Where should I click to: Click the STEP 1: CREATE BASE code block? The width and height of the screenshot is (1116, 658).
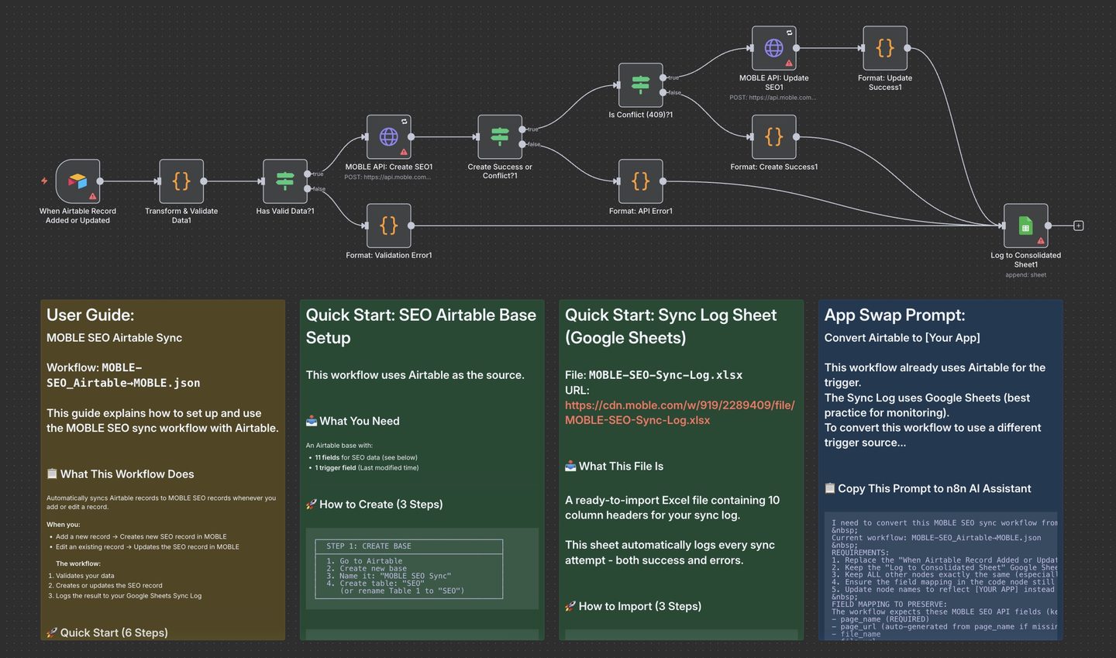(408, 569)
